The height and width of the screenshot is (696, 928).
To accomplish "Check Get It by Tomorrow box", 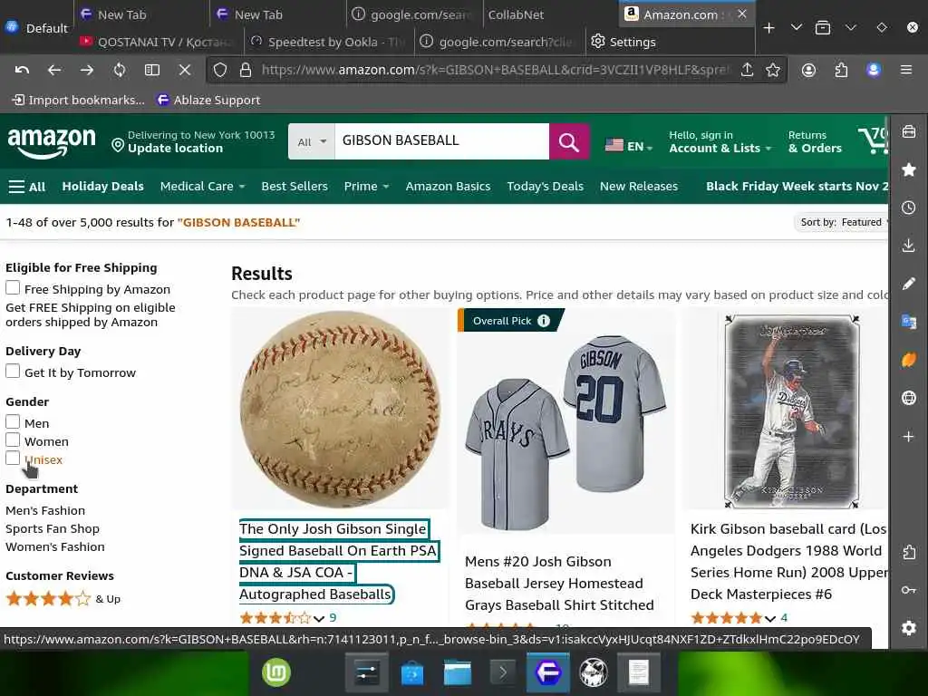I will click(x=13, y=371).
